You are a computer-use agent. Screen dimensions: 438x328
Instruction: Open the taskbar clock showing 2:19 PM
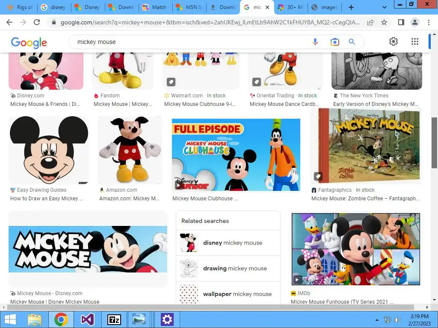[x=420, y=320]
